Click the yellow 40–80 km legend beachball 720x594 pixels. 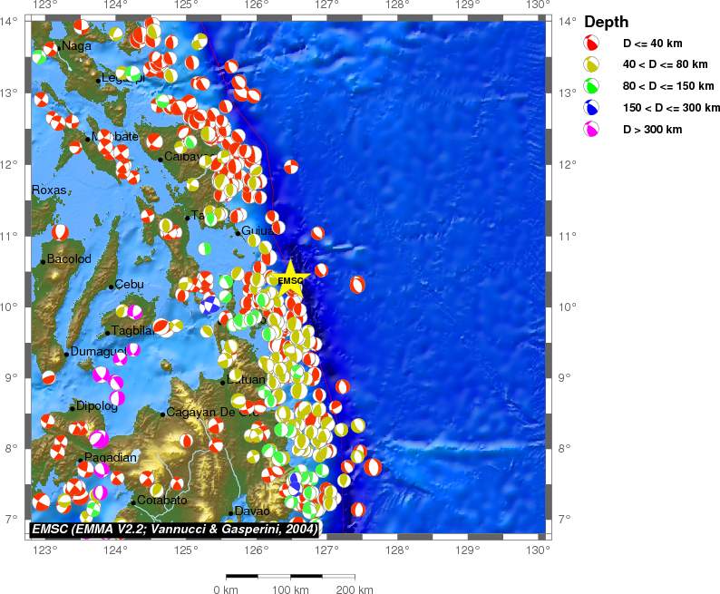592,65
